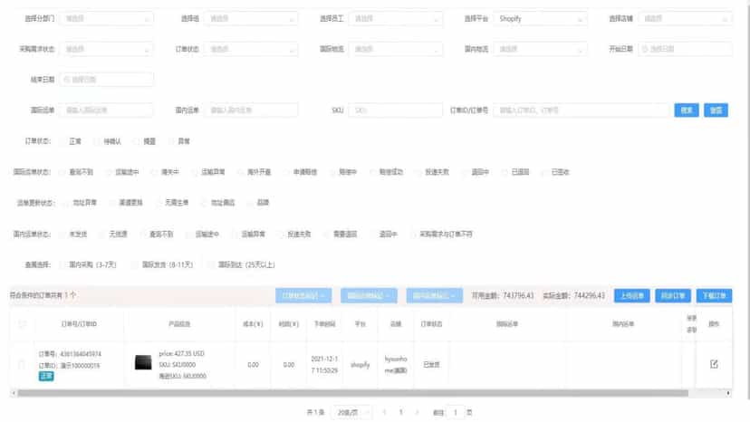Click the 国际运单 text input
Viewport: 750px width, 422px height.
(x=106, y=110)
